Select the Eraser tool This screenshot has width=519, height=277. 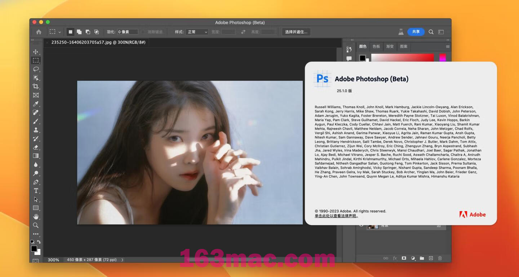(36, 147)
